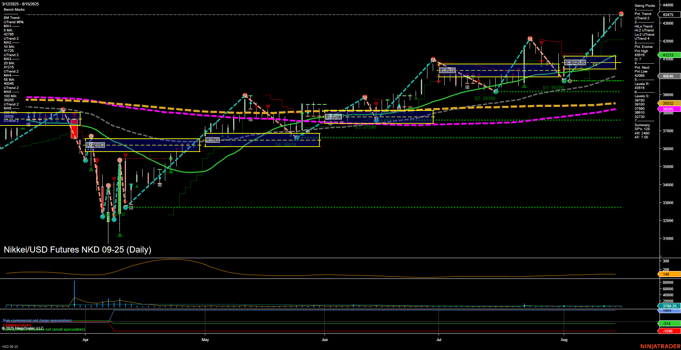Select the green triangle buy signal below April low
Screen dimensions: 681x350
(x=120, y=235)
